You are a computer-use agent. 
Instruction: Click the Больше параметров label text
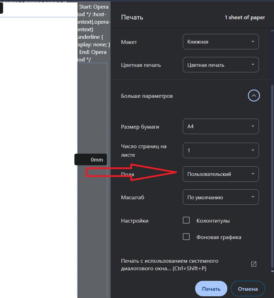(147, 96)
